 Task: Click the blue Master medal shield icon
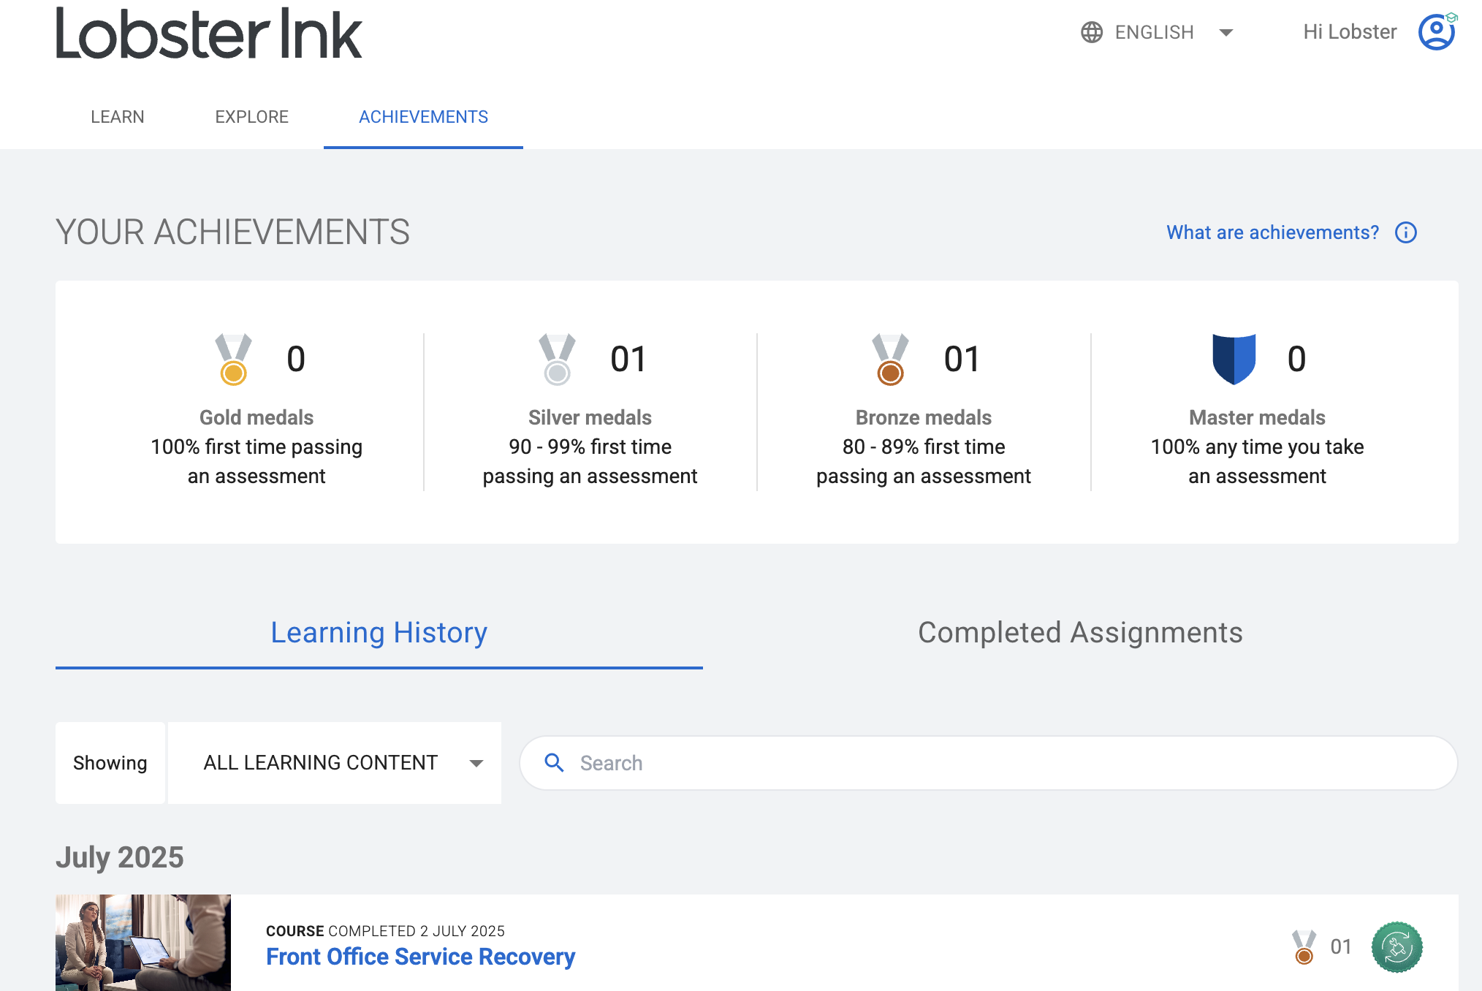coord(1234,359)
